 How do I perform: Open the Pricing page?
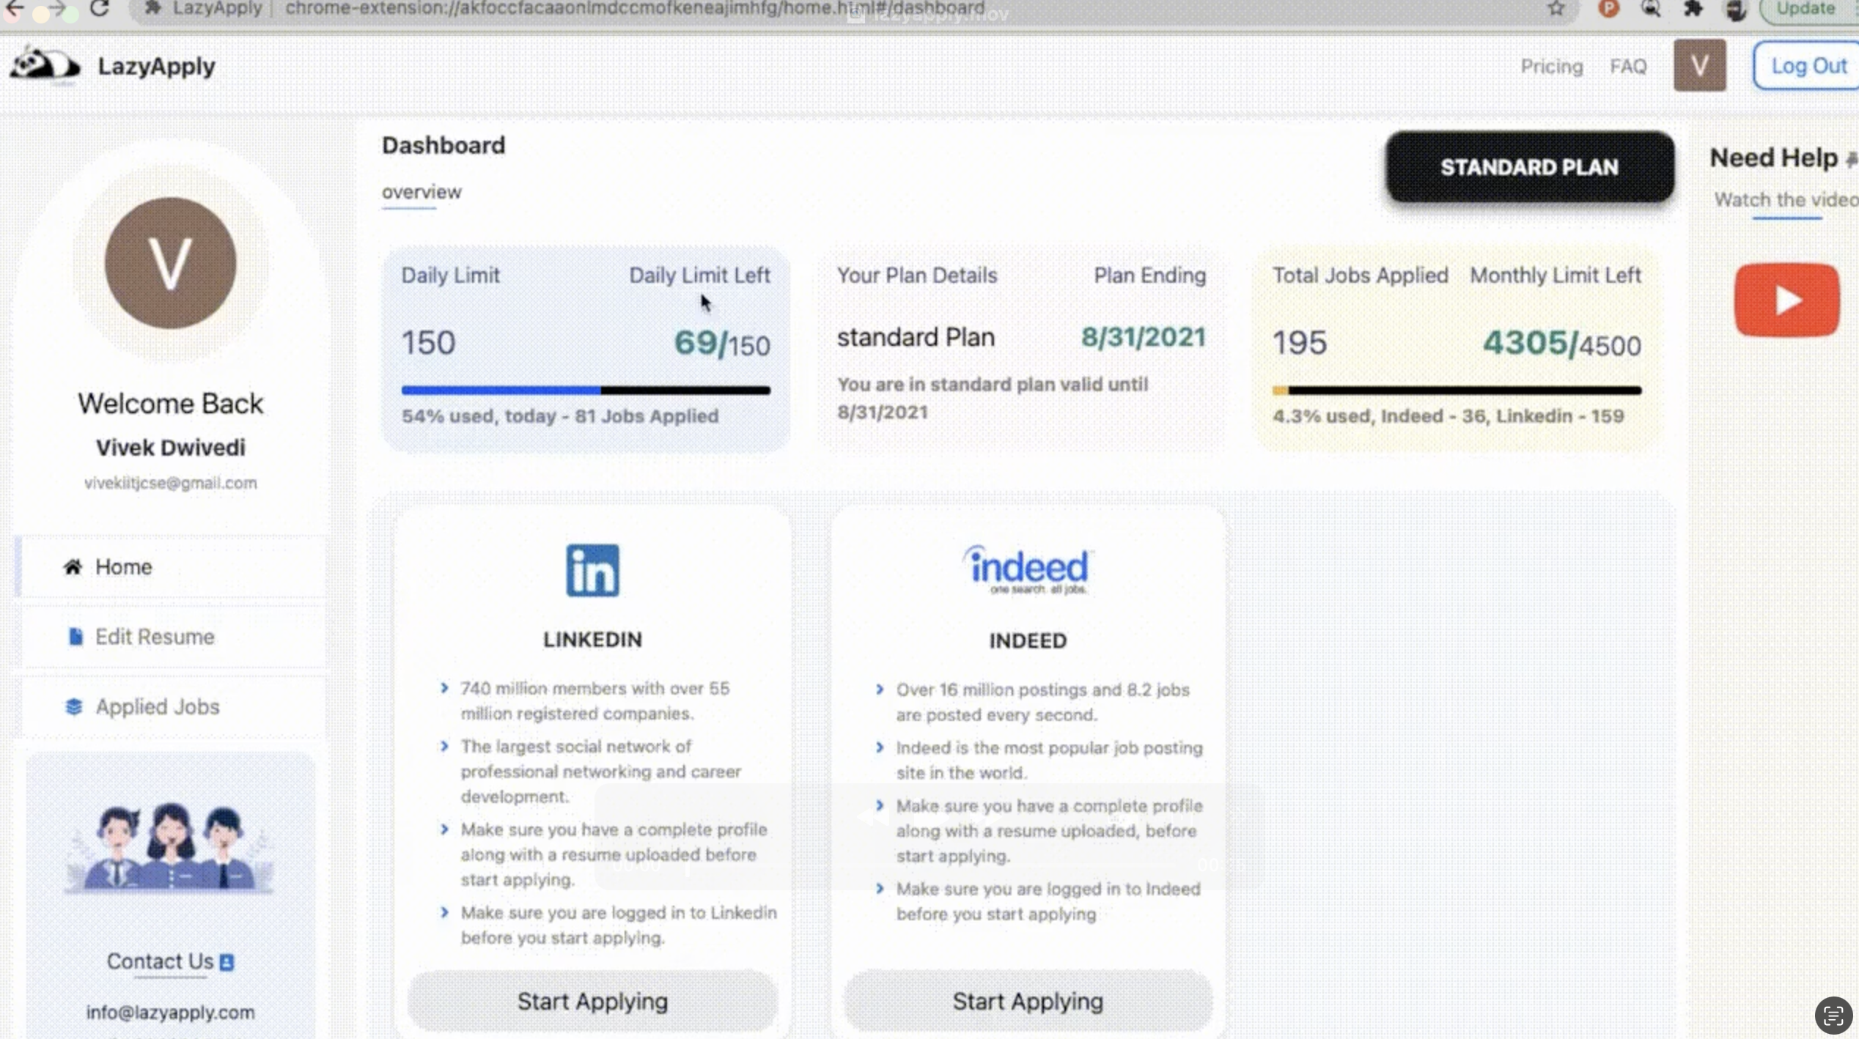(1551, 66)
